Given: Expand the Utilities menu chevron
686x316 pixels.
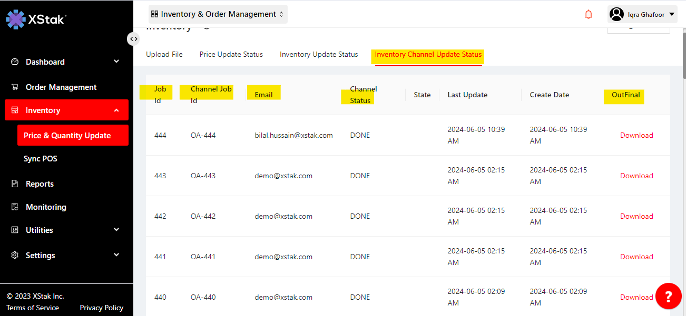Looking at the screenshot, I should pyautogui.click(x=116, y=230).
